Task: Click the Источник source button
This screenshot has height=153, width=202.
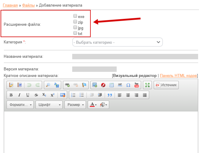Action: click(x=166, y=85)
